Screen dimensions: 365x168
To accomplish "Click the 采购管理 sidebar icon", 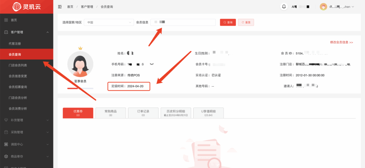I will [x=6, y=132].
